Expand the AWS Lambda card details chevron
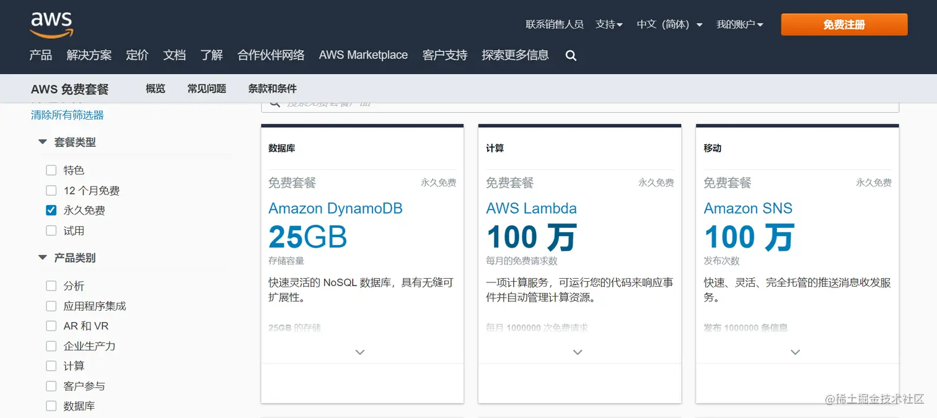The image size is (937, 418). pos(578,352)
